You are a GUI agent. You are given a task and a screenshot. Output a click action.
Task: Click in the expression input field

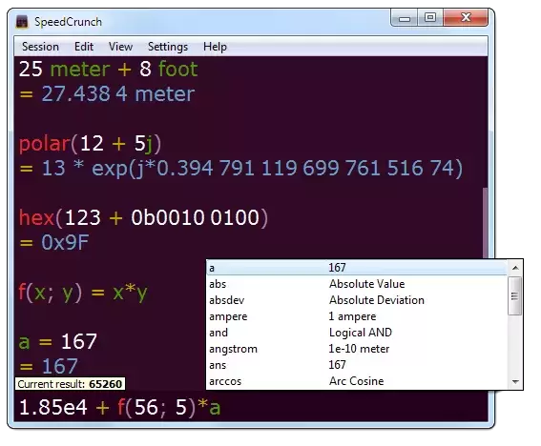[x=251, y=407]
